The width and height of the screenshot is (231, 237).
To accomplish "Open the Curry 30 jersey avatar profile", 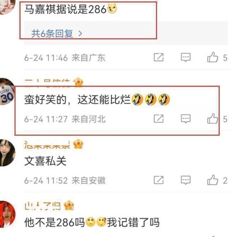I will point(7,91).
